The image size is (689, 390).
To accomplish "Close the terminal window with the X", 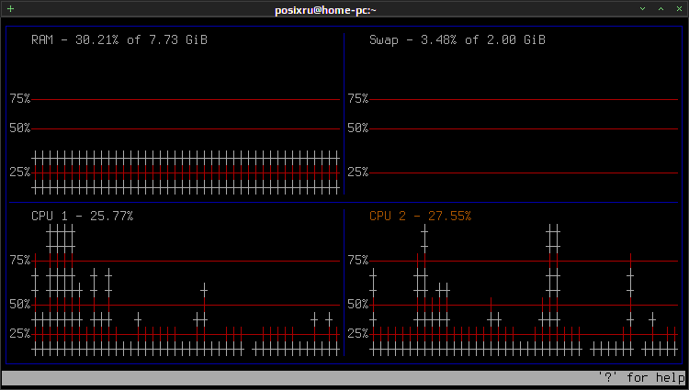I will [x=679, y=9].
